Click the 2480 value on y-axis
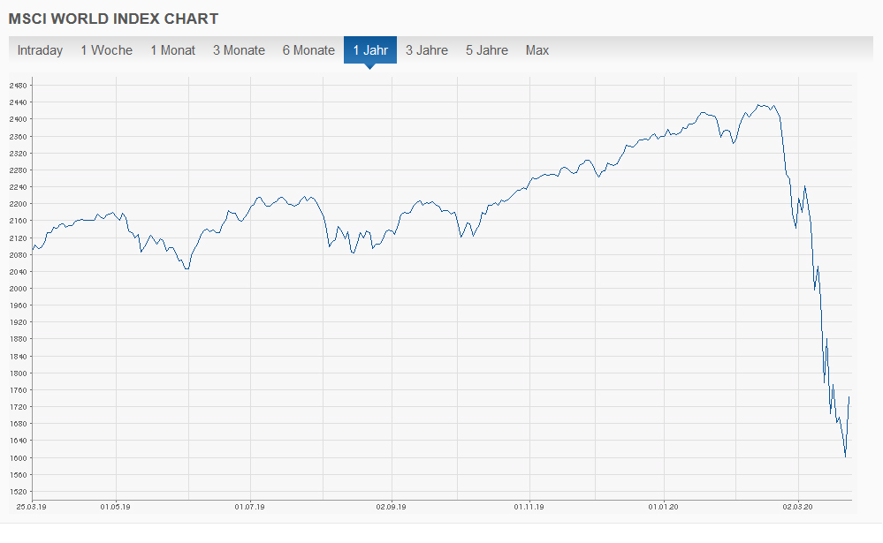The width and height of the screenshot is (883, 543). tap(19, 86)
